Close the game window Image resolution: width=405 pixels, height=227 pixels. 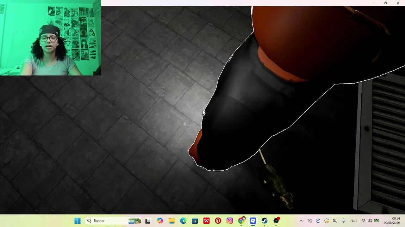pyautogui.click(x=398, y=3)
